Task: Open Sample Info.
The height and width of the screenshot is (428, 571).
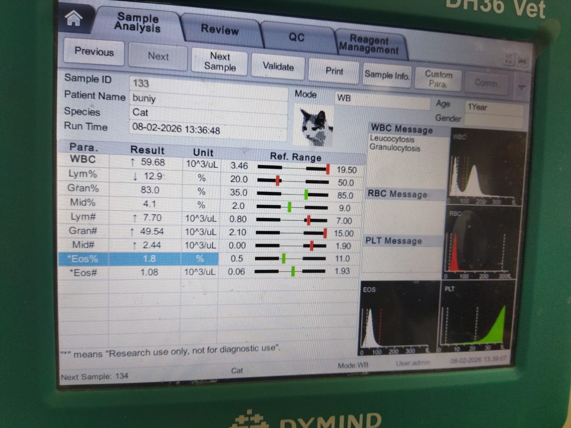Action: coord(387,75)
